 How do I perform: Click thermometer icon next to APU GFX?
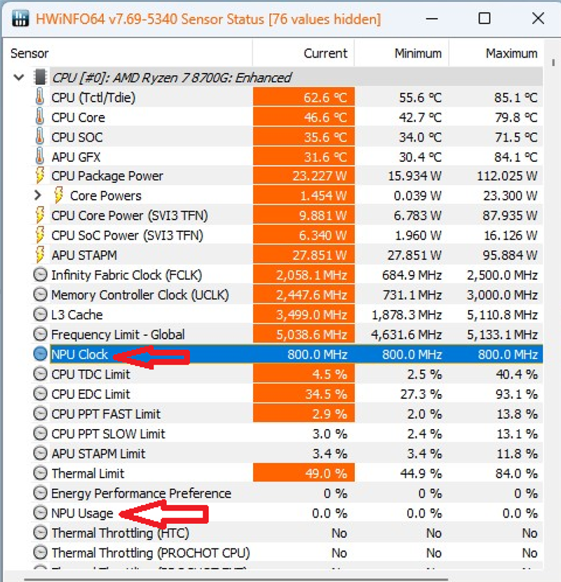tap(40, 156)
